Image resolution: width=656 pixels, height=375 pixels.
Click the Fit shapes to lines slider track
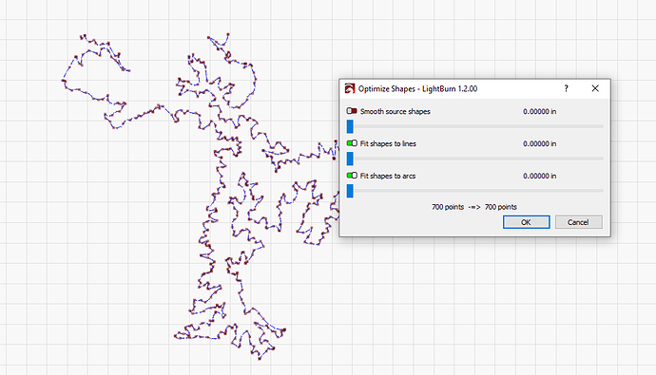[x=475, y=159]
